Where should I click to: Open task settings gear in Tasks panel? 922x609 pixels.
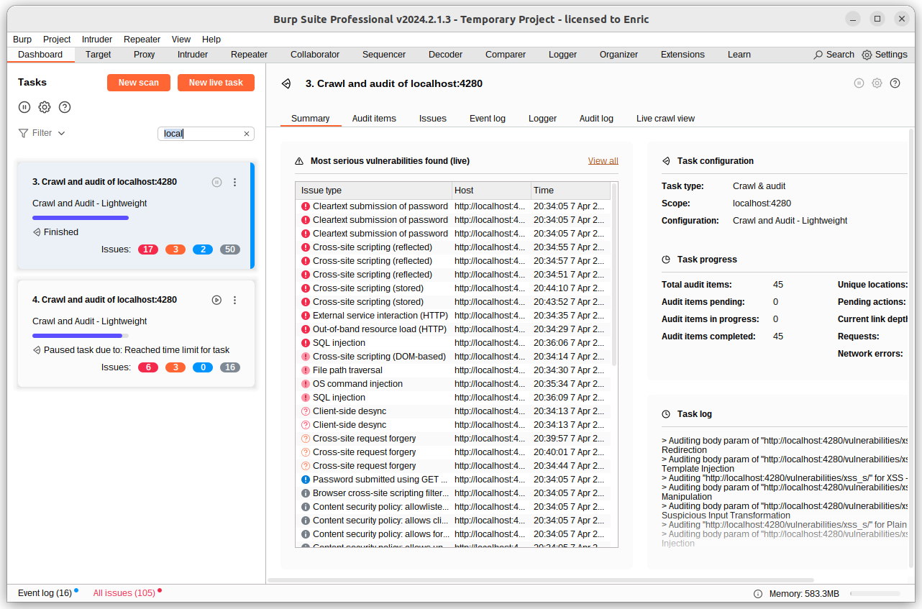tap(45, 106)
